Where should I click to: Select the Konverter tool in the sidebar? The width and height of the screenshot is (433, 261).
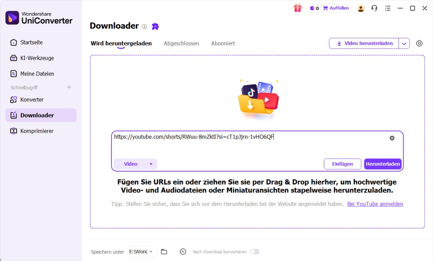pyautogui.click(x=32, y=100)
